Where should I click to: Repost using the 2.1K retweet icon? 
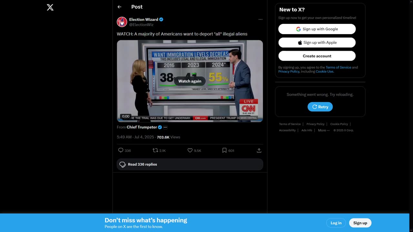155,150
